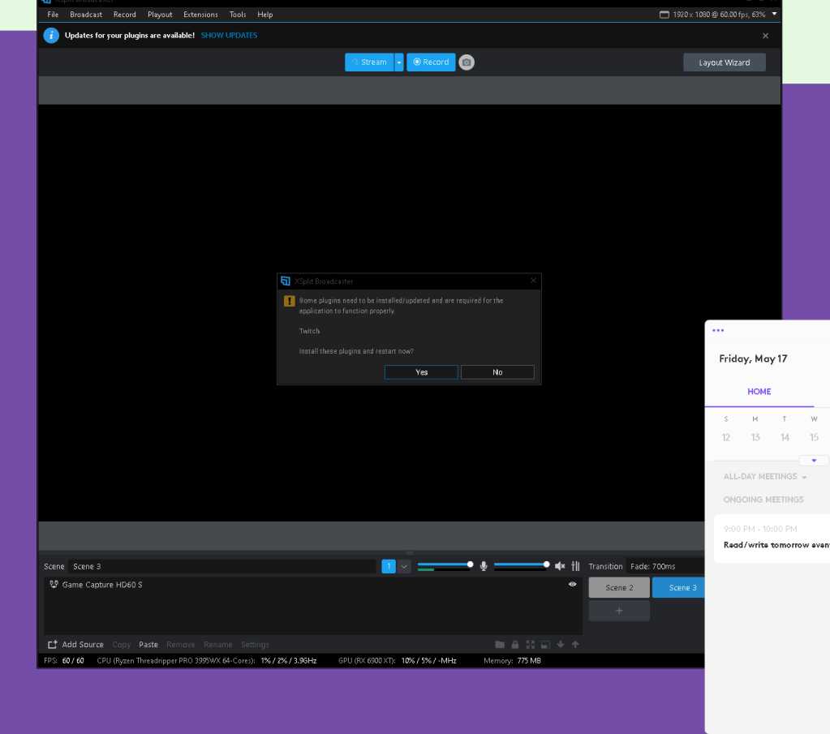Open the Record menu
Screen dimensions: 830x734
point(124,15)
